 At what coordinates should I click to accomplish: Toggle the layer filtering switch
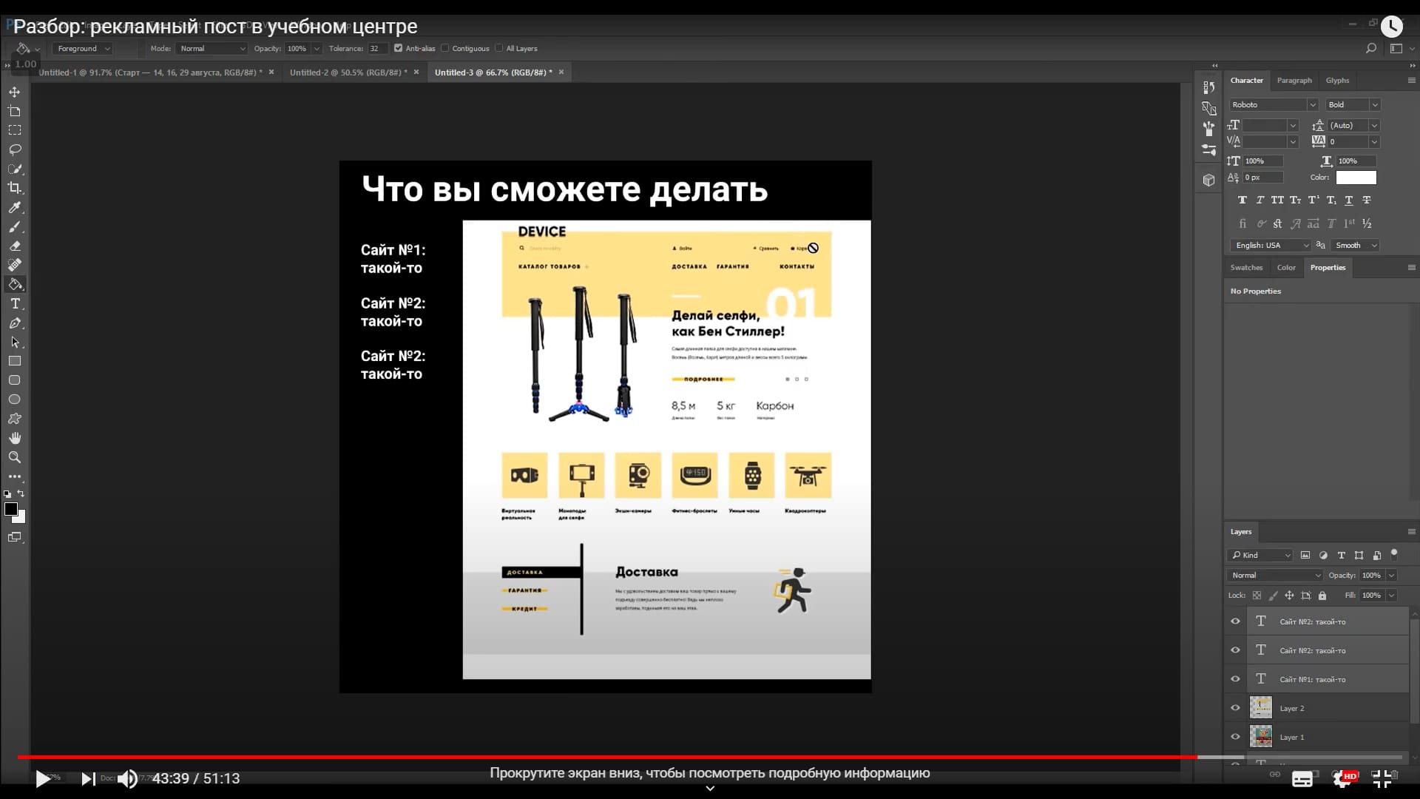click(x=1394, y=553)
